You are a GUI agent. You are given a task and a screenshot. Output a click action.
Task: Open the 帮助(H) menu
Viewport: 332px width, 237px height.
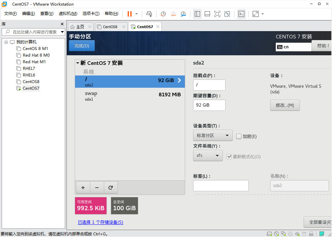point(111,14)
